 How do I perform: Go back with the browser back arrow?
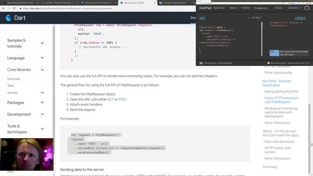pyautogui.click(x=3, y=9)
